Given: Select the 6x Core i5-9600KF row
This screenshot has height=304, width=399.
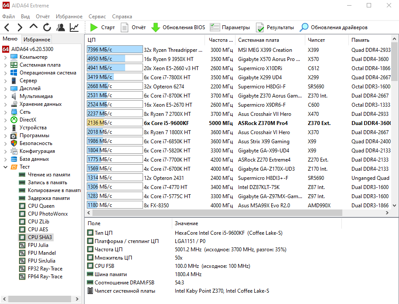Looking at the screenshot, I should (238, 123).
